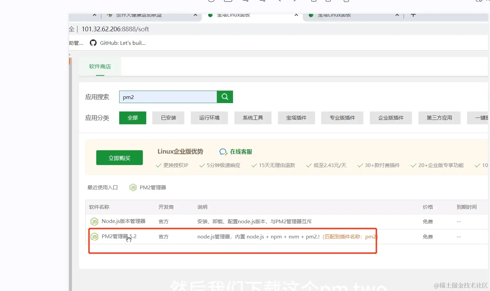Click the 价格 column header
Viewport: 490px width, 291px height.
(x=428, y=207)
